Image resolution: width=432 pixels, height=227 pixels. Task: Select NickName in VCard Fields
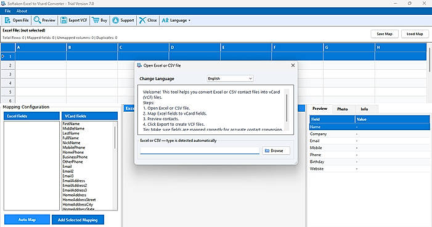[71, 143]
